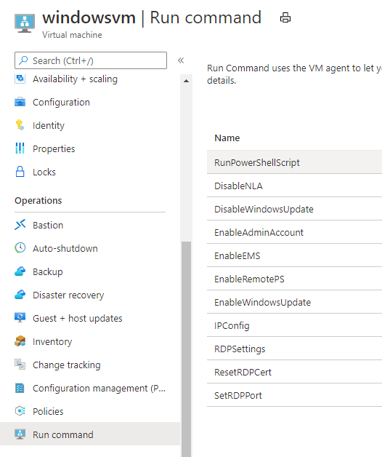Select the SetRDPPort command

tap(294, 395)
